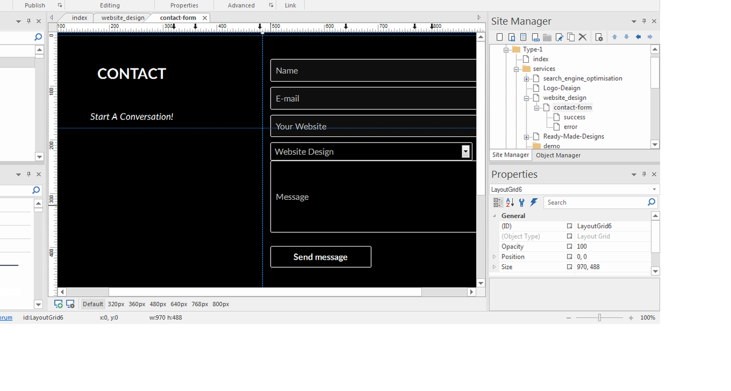Click the Name field on canvas

pyautogui.click(x=373, y=71)
